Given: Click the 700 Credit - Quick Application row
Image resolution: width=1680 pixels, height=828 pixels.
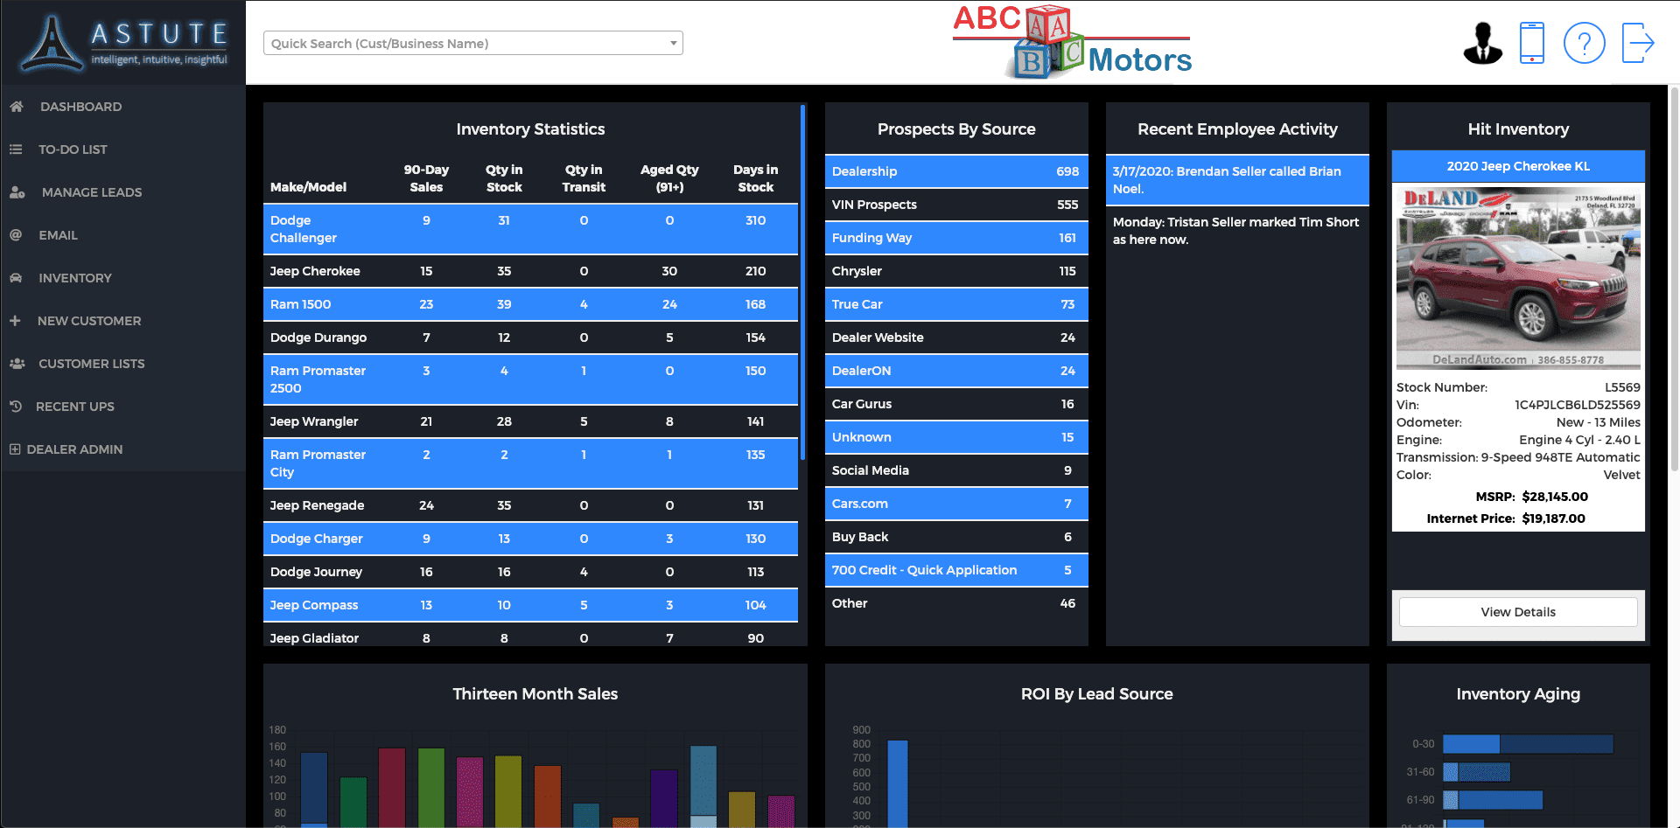Looking at the screenshot, I should pyautogui.click(x=956, y=570).
